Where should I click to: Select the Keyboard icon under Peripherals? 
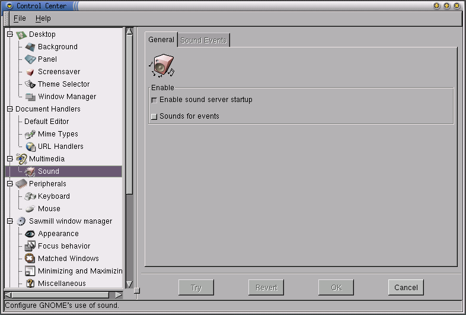point(30,196)
